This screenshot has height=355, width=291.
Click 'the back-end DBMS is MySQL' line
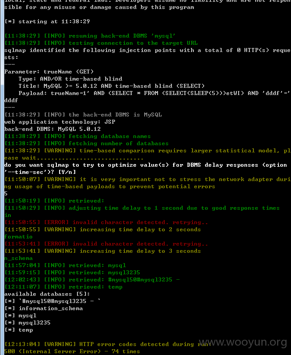coord(83,115)
